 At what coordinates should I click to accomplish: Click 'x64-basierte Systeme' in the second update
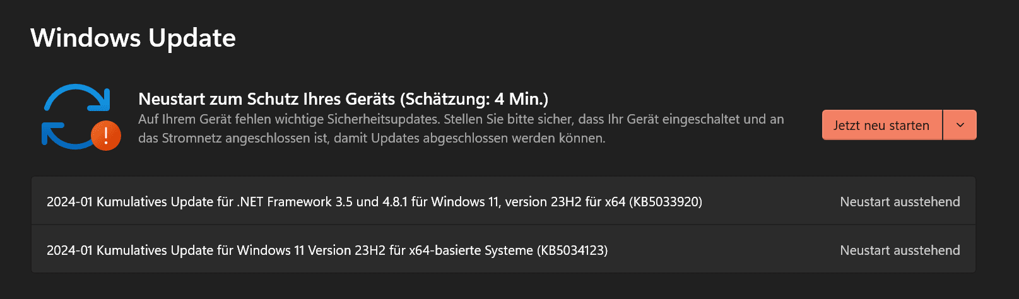(471, 250)
